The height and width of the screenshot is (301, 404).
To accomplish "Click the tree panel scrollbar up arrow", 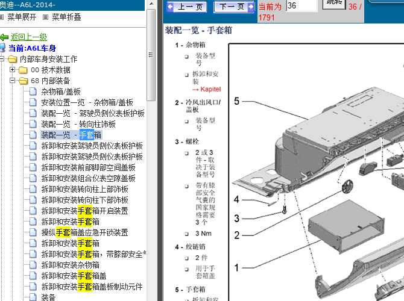I will pos(151,4).
